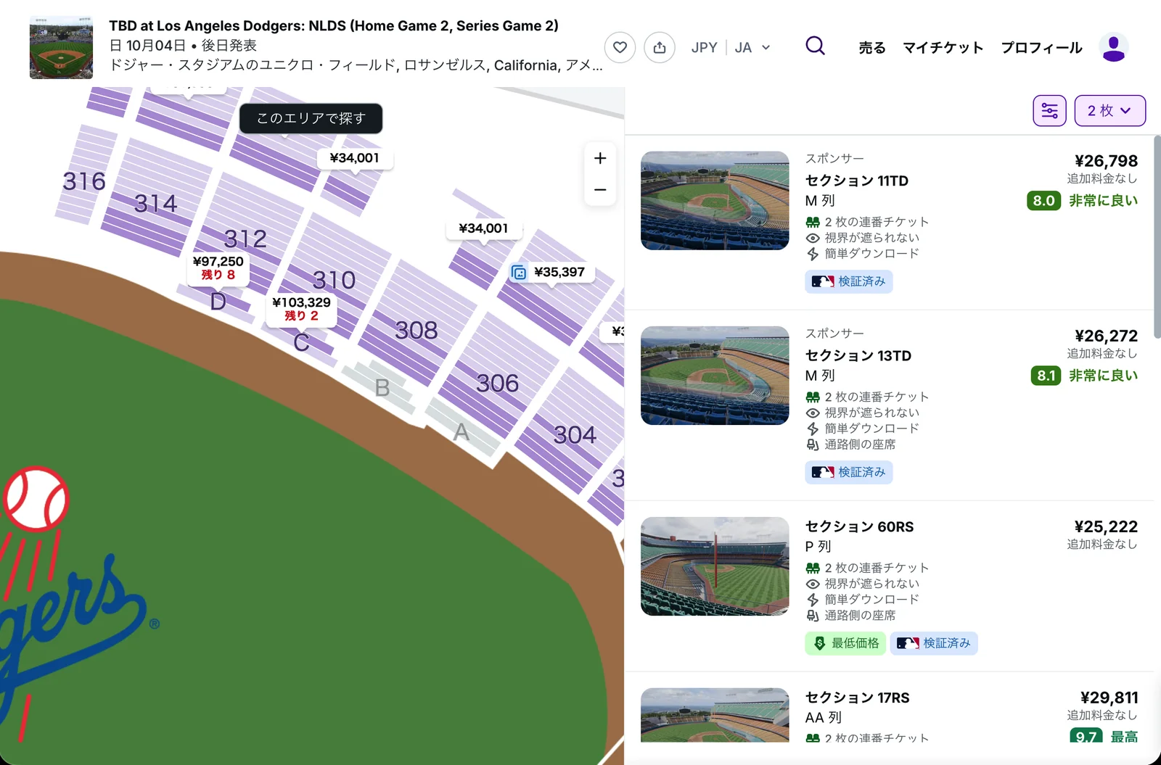Open the JPY JA currency language dropdown
The image size is (1161, 765).
pyautogui.click(x=731, y=48)
